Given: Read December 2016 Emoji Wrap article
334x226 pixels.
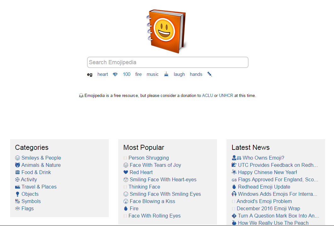Looking at the screenshot, I should [x=268, y=209].
